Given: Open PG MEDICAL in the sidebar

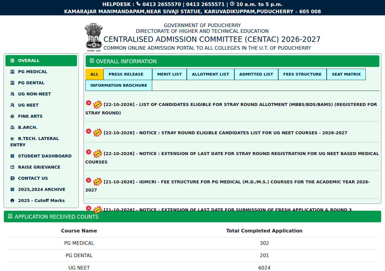Looking at the screenshot, I should point(41,72).
